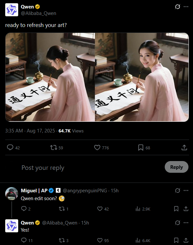
Task: Share the main post via share icon
Action: 184,147
